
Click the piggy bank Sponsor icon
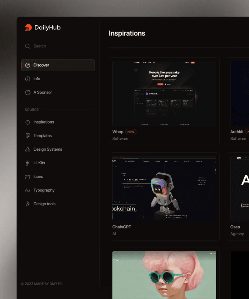pyautogui.click(x=28, y=92)
